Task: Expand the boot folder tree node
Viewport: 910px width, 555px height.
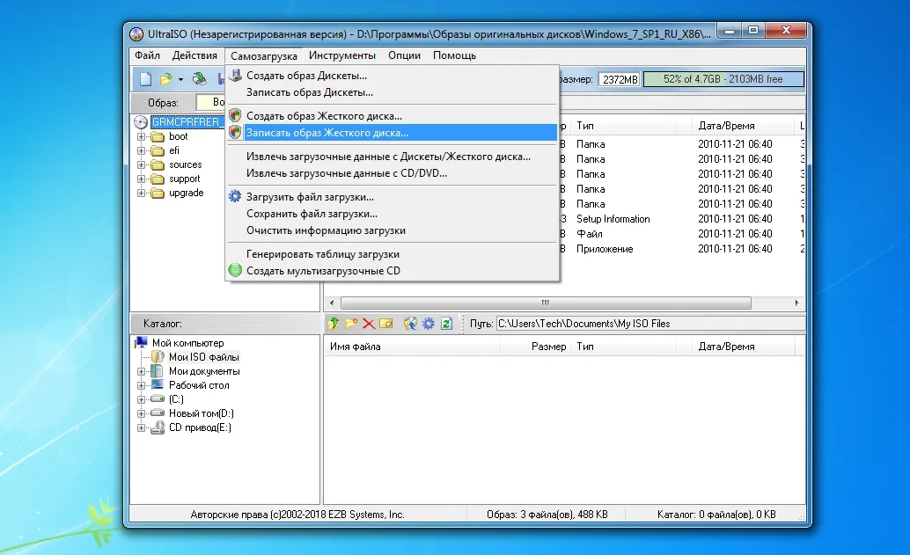Action: point(142,137)
